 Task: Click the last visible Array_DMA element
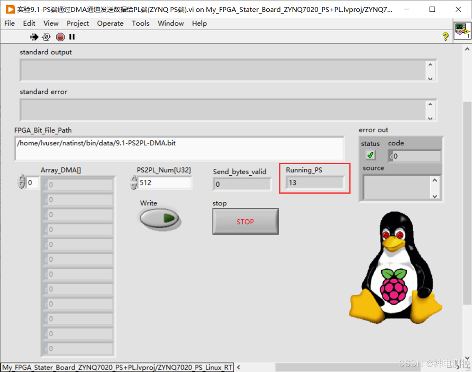(x=78, y=348)
